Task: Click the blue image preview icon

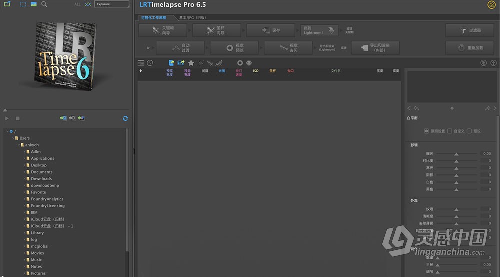Action: pyautogui.click(x=34, y=4)
